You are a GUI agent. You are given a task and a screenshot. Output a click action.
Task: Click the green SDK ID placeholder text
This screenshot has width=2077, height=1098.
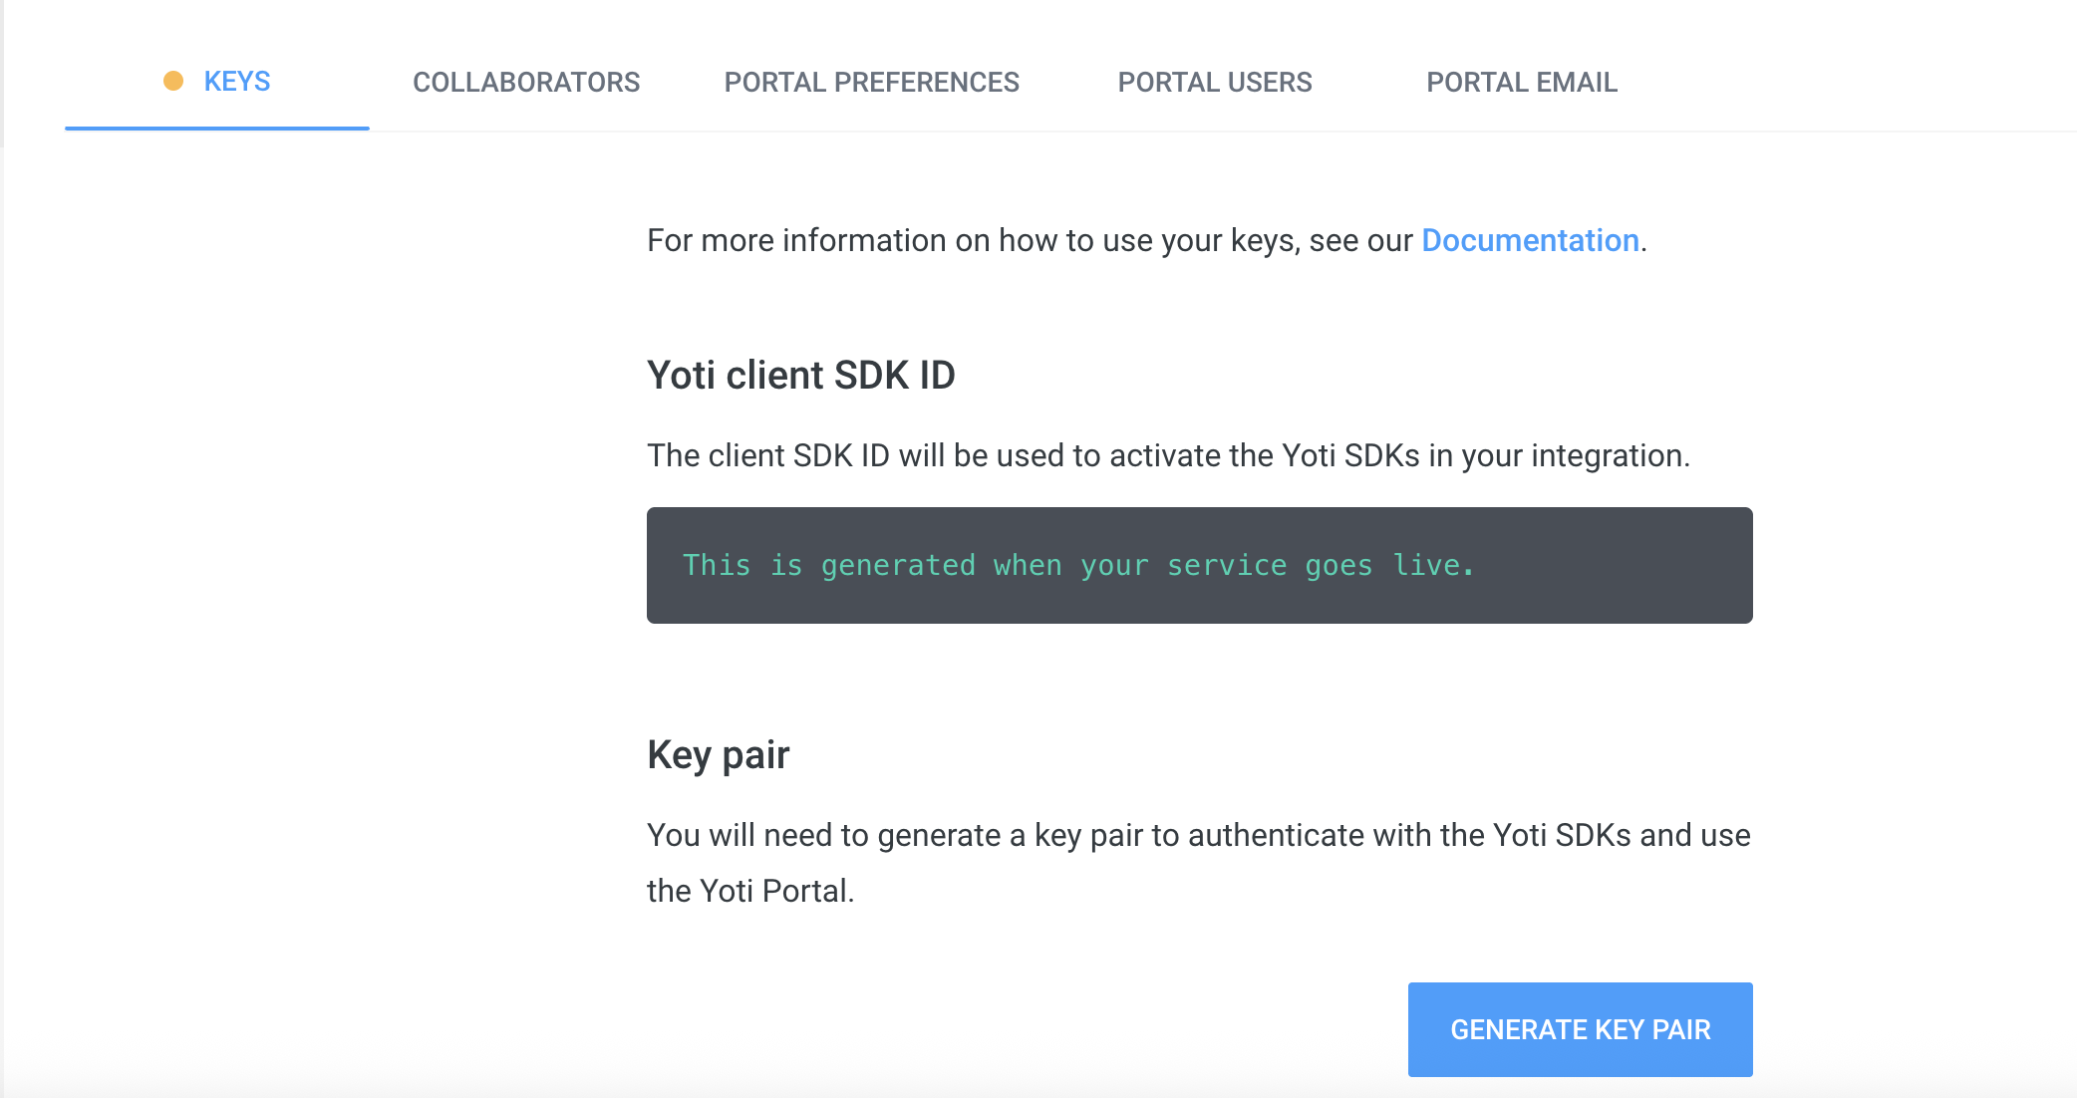pos(1076,565)
